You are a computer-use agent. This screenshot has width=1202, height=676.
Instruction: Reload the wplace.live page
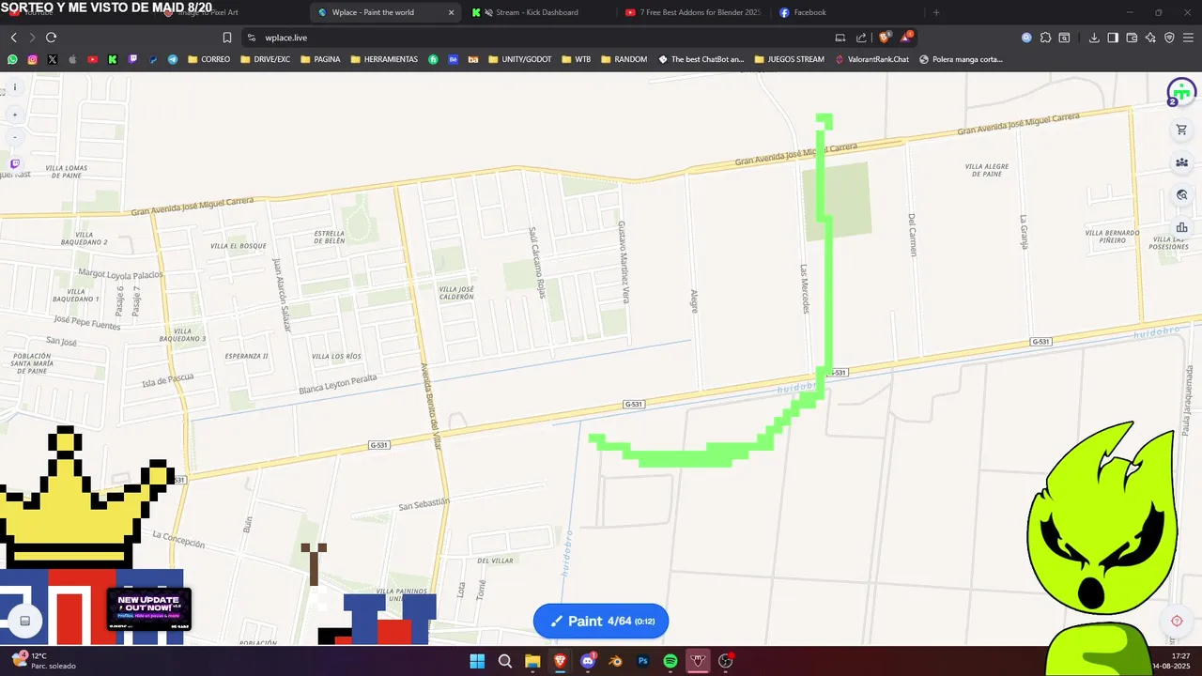pos(51,38)
